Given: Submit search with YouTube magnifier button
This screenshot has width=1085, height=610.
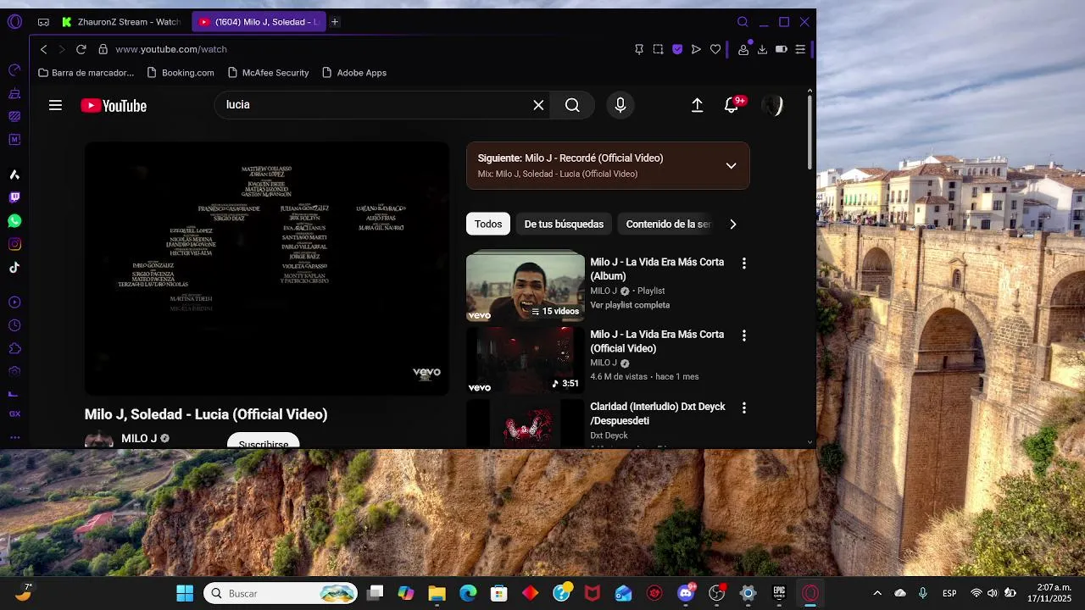Looking at the screenshot, I should [573, 105].
